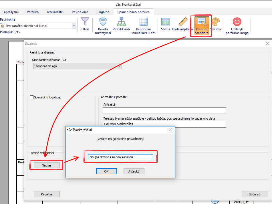
Task: Enable the Spausdinti logotipą checkbox
Action: (x=32, y=97)
